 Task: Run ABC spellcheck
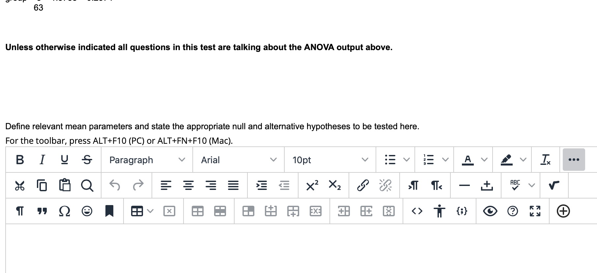tap(515, 185)
